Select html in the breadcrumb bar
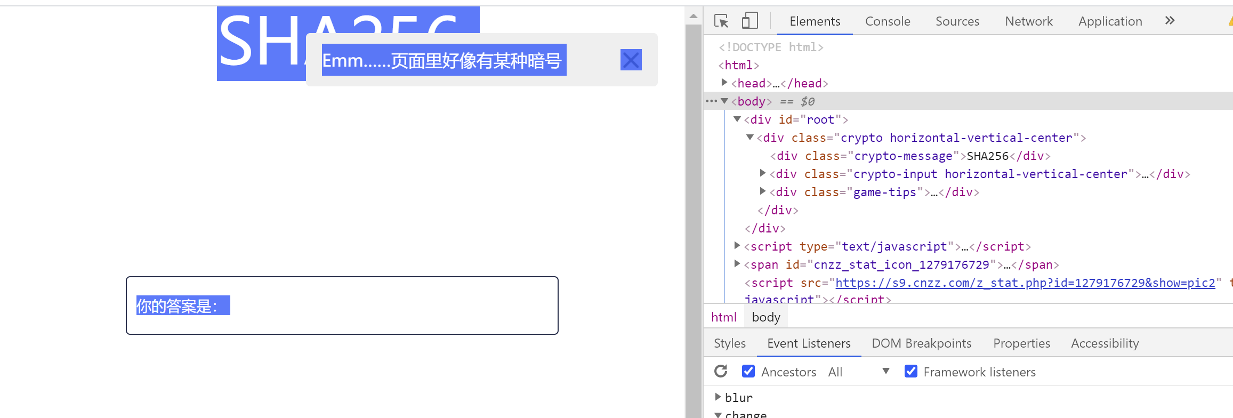Image resolution: width=1233 pixels, height=418 pixels. (x=723, y=317)
